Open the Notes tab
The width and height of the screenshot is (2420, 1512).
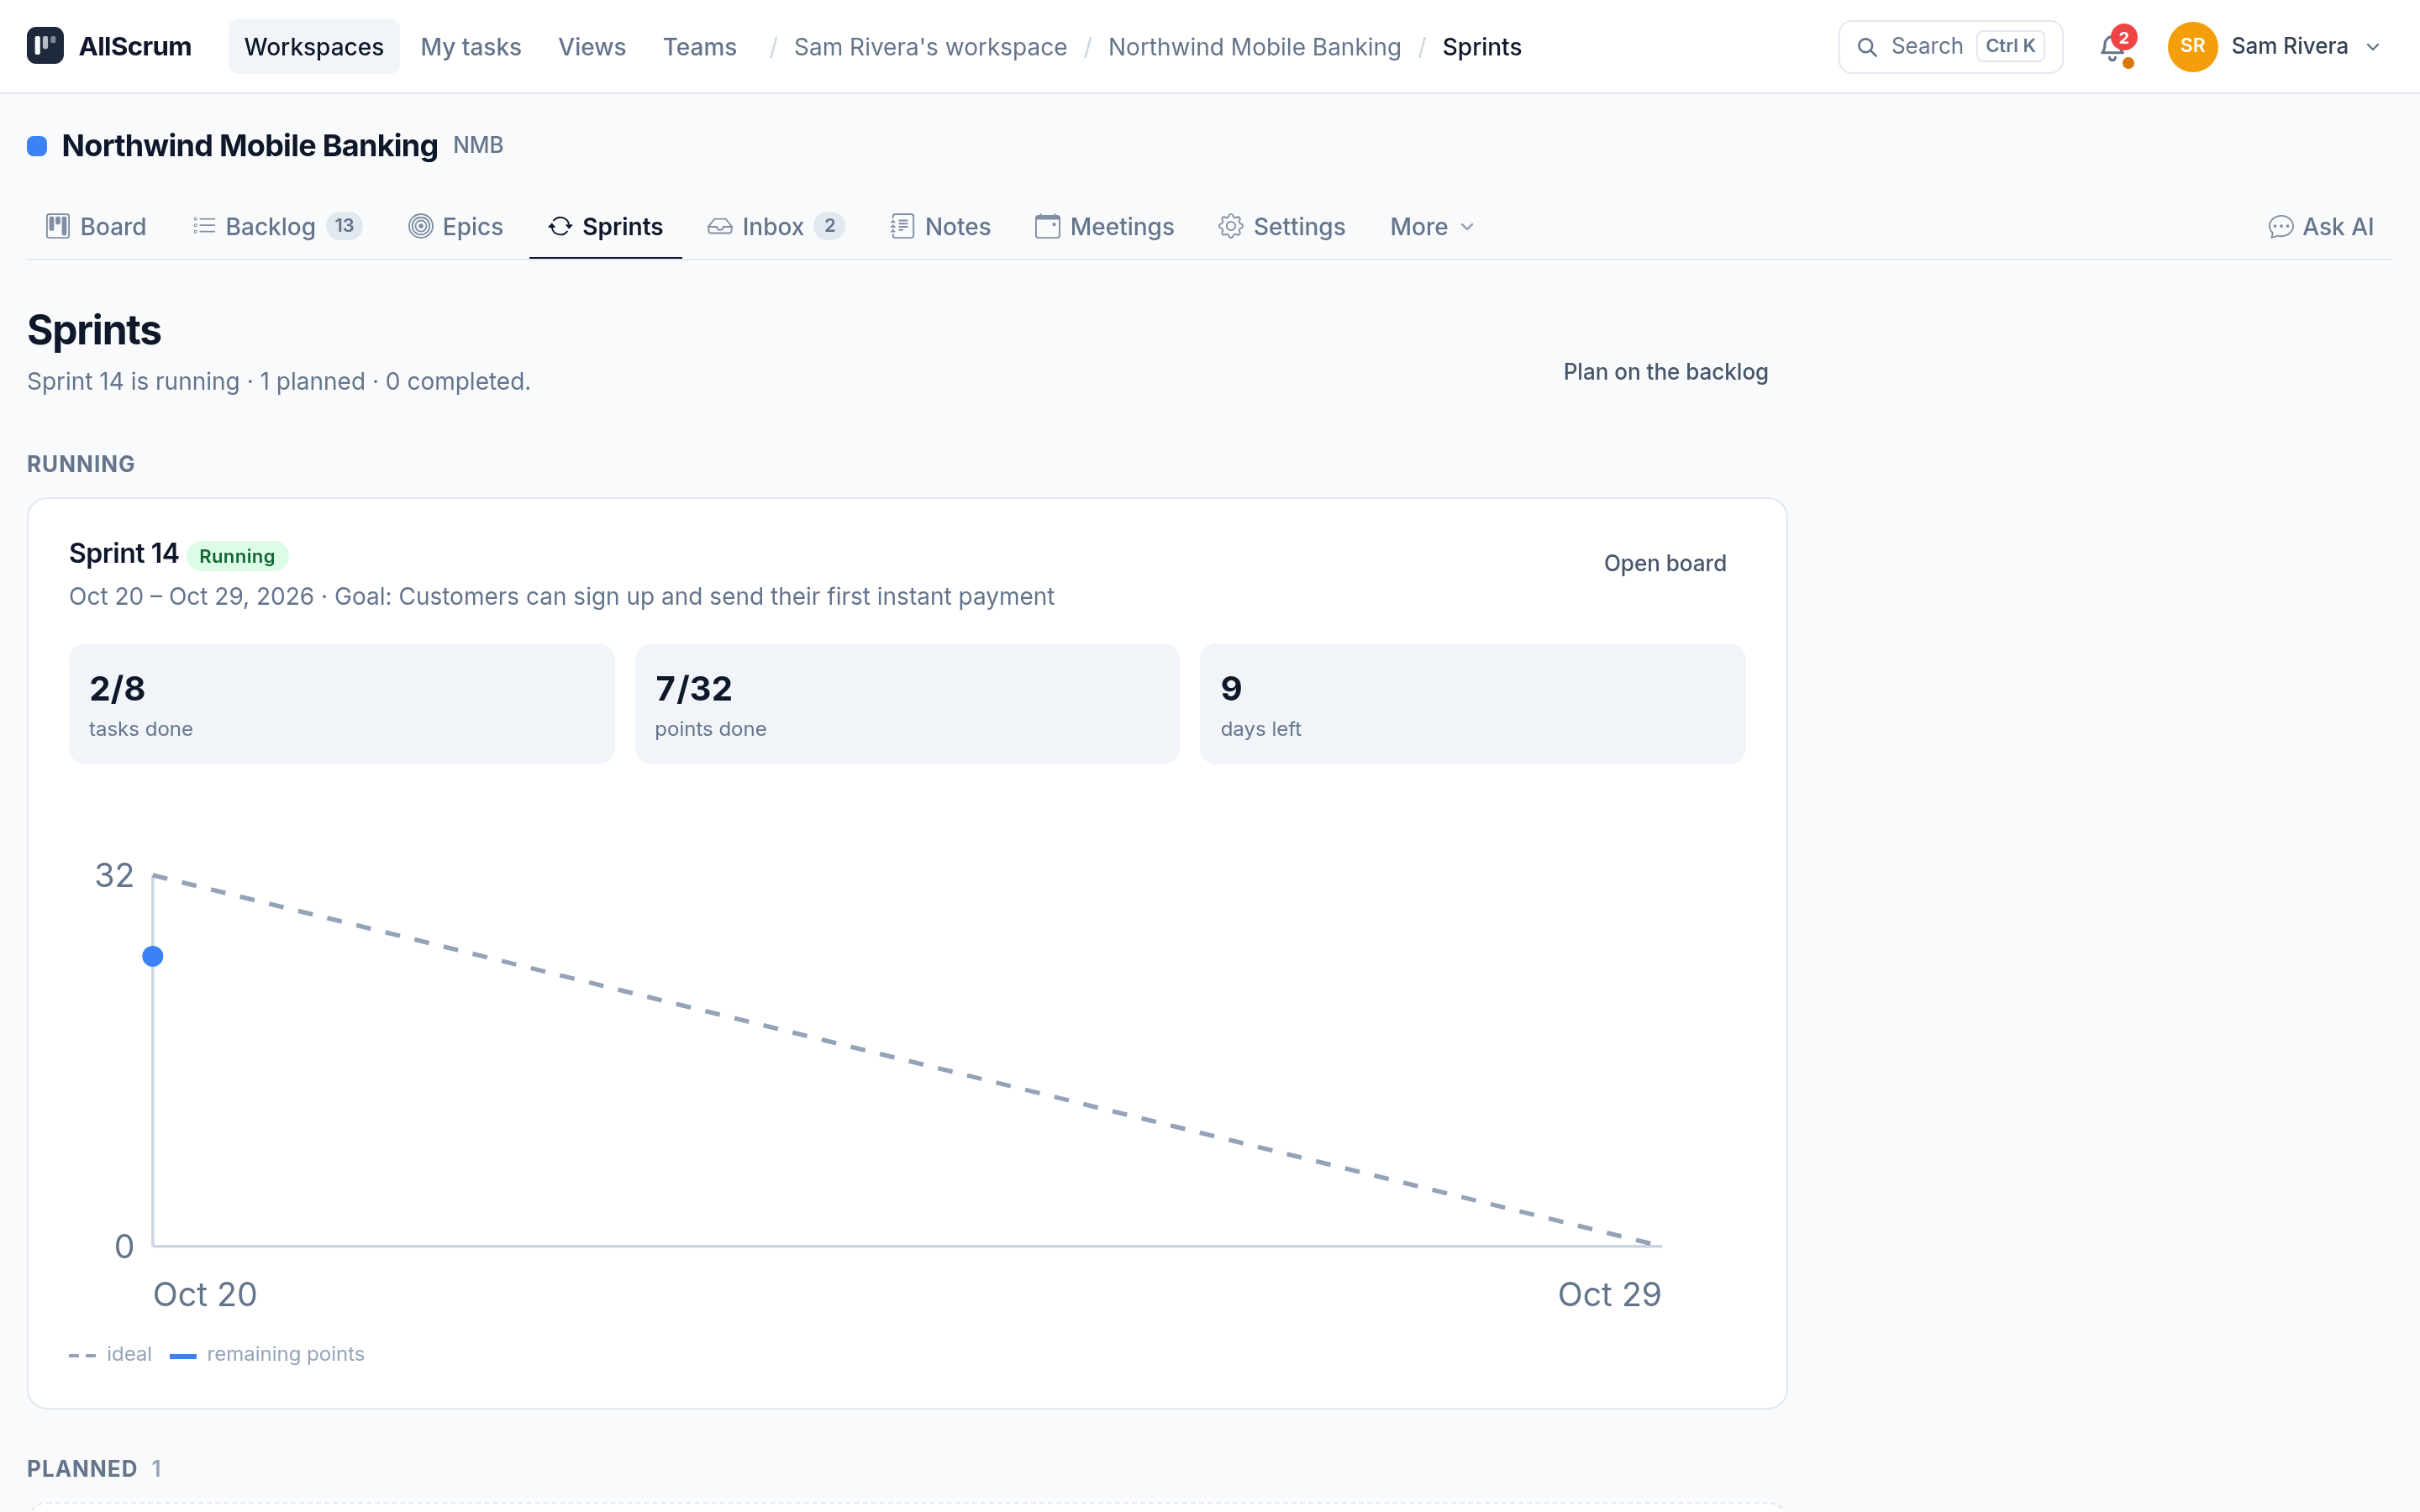[x=941, y=227]
